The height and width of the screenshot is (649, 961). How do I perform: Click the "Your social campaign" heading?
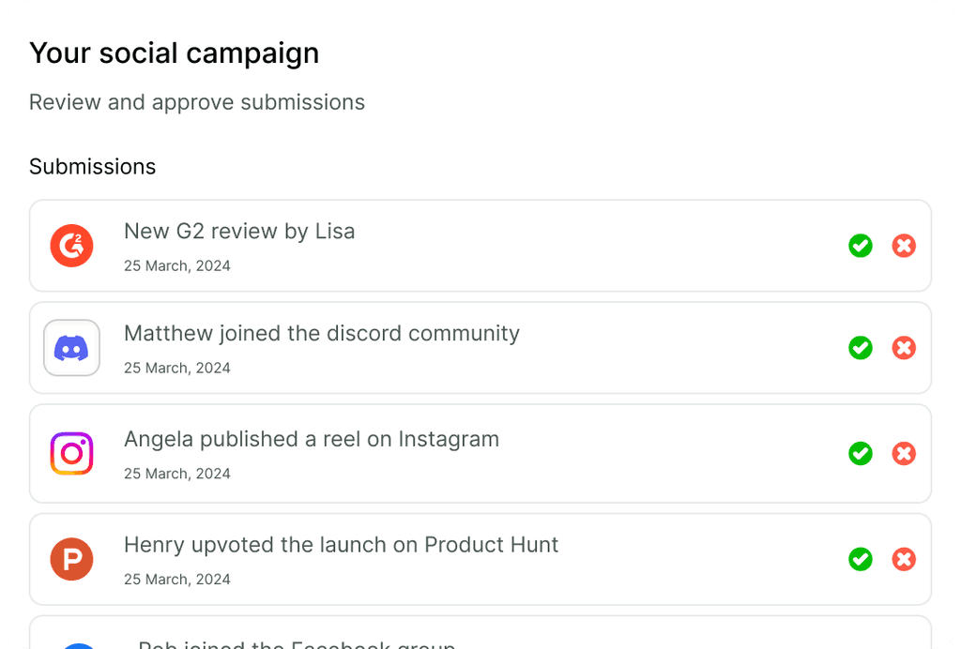tap(175, 53)
